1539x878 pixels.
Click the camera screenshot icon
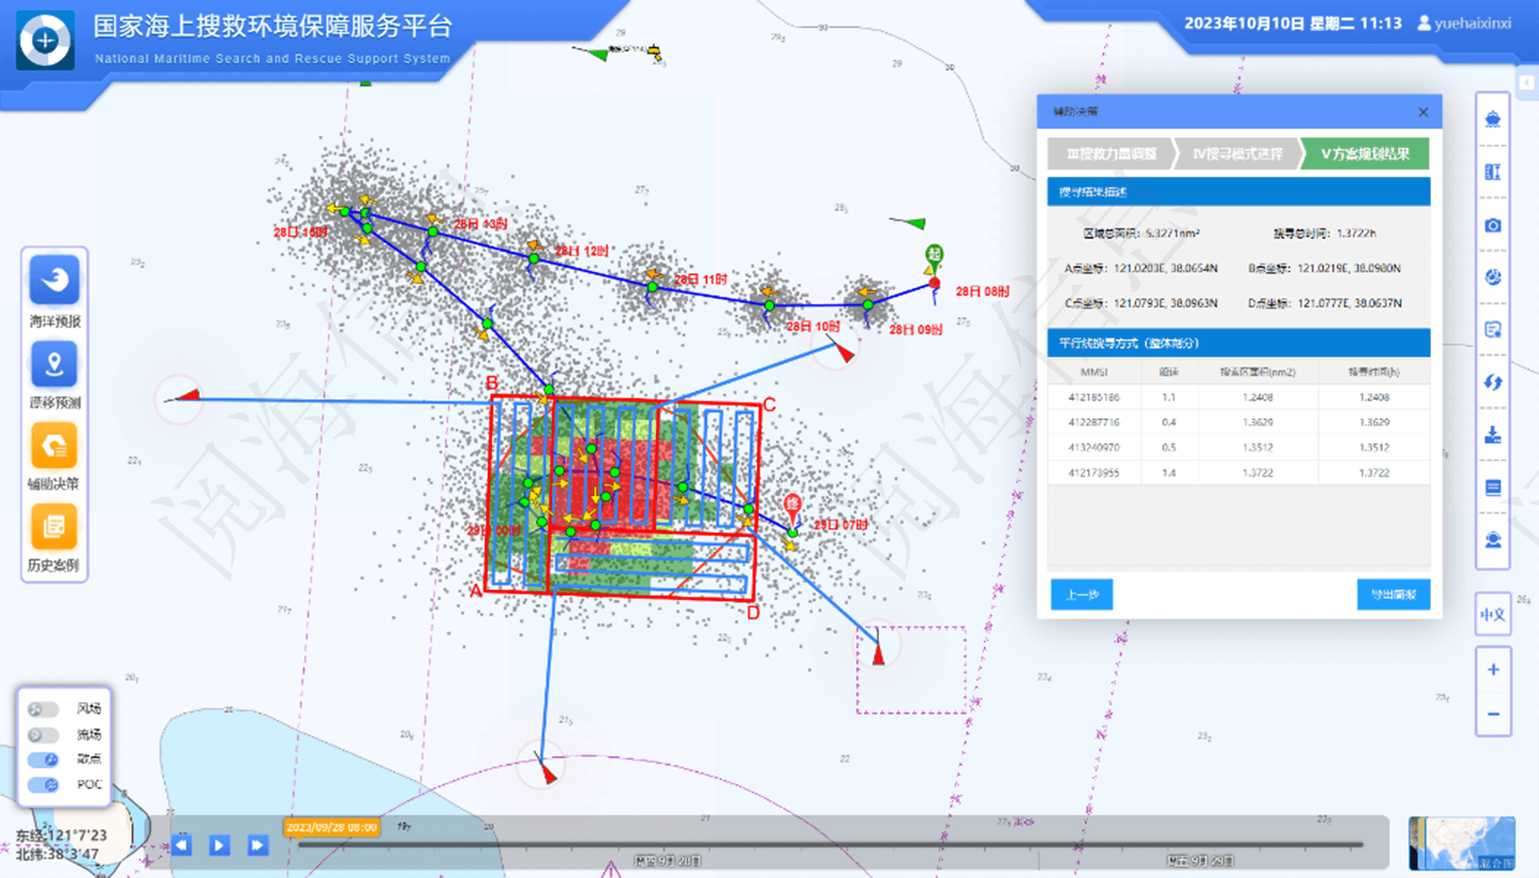point(1492,226)
